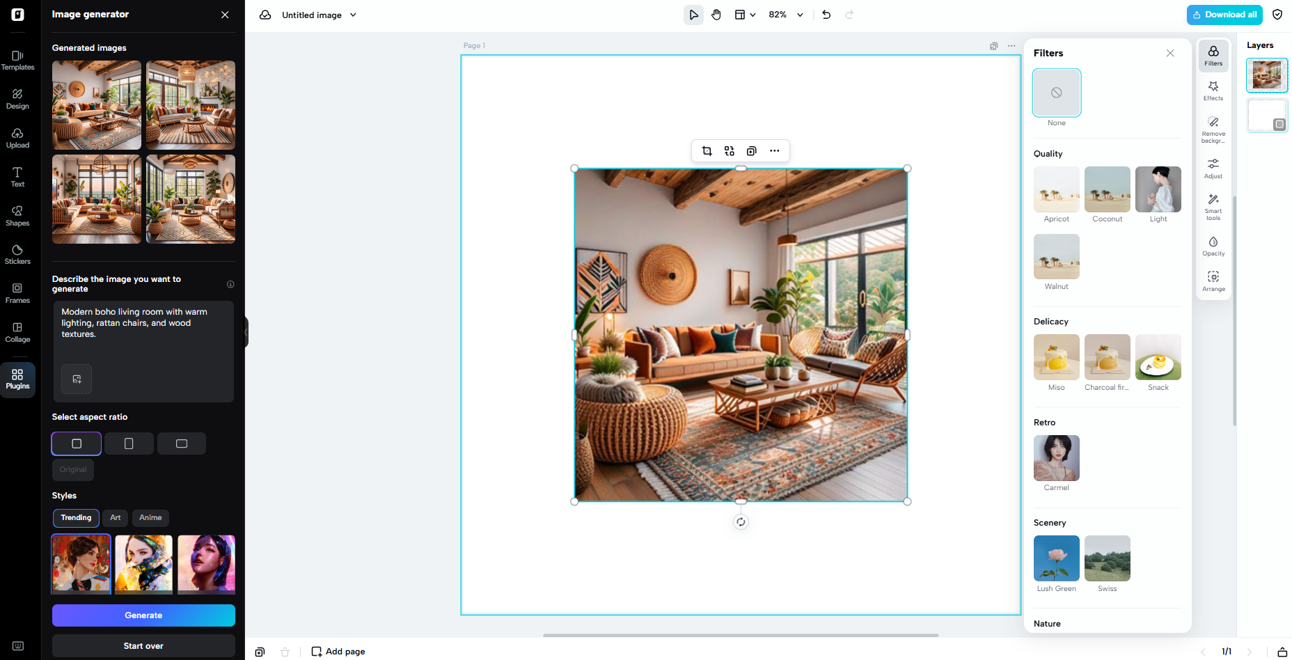Open the Design sidebar panel

tap(17, 99)
